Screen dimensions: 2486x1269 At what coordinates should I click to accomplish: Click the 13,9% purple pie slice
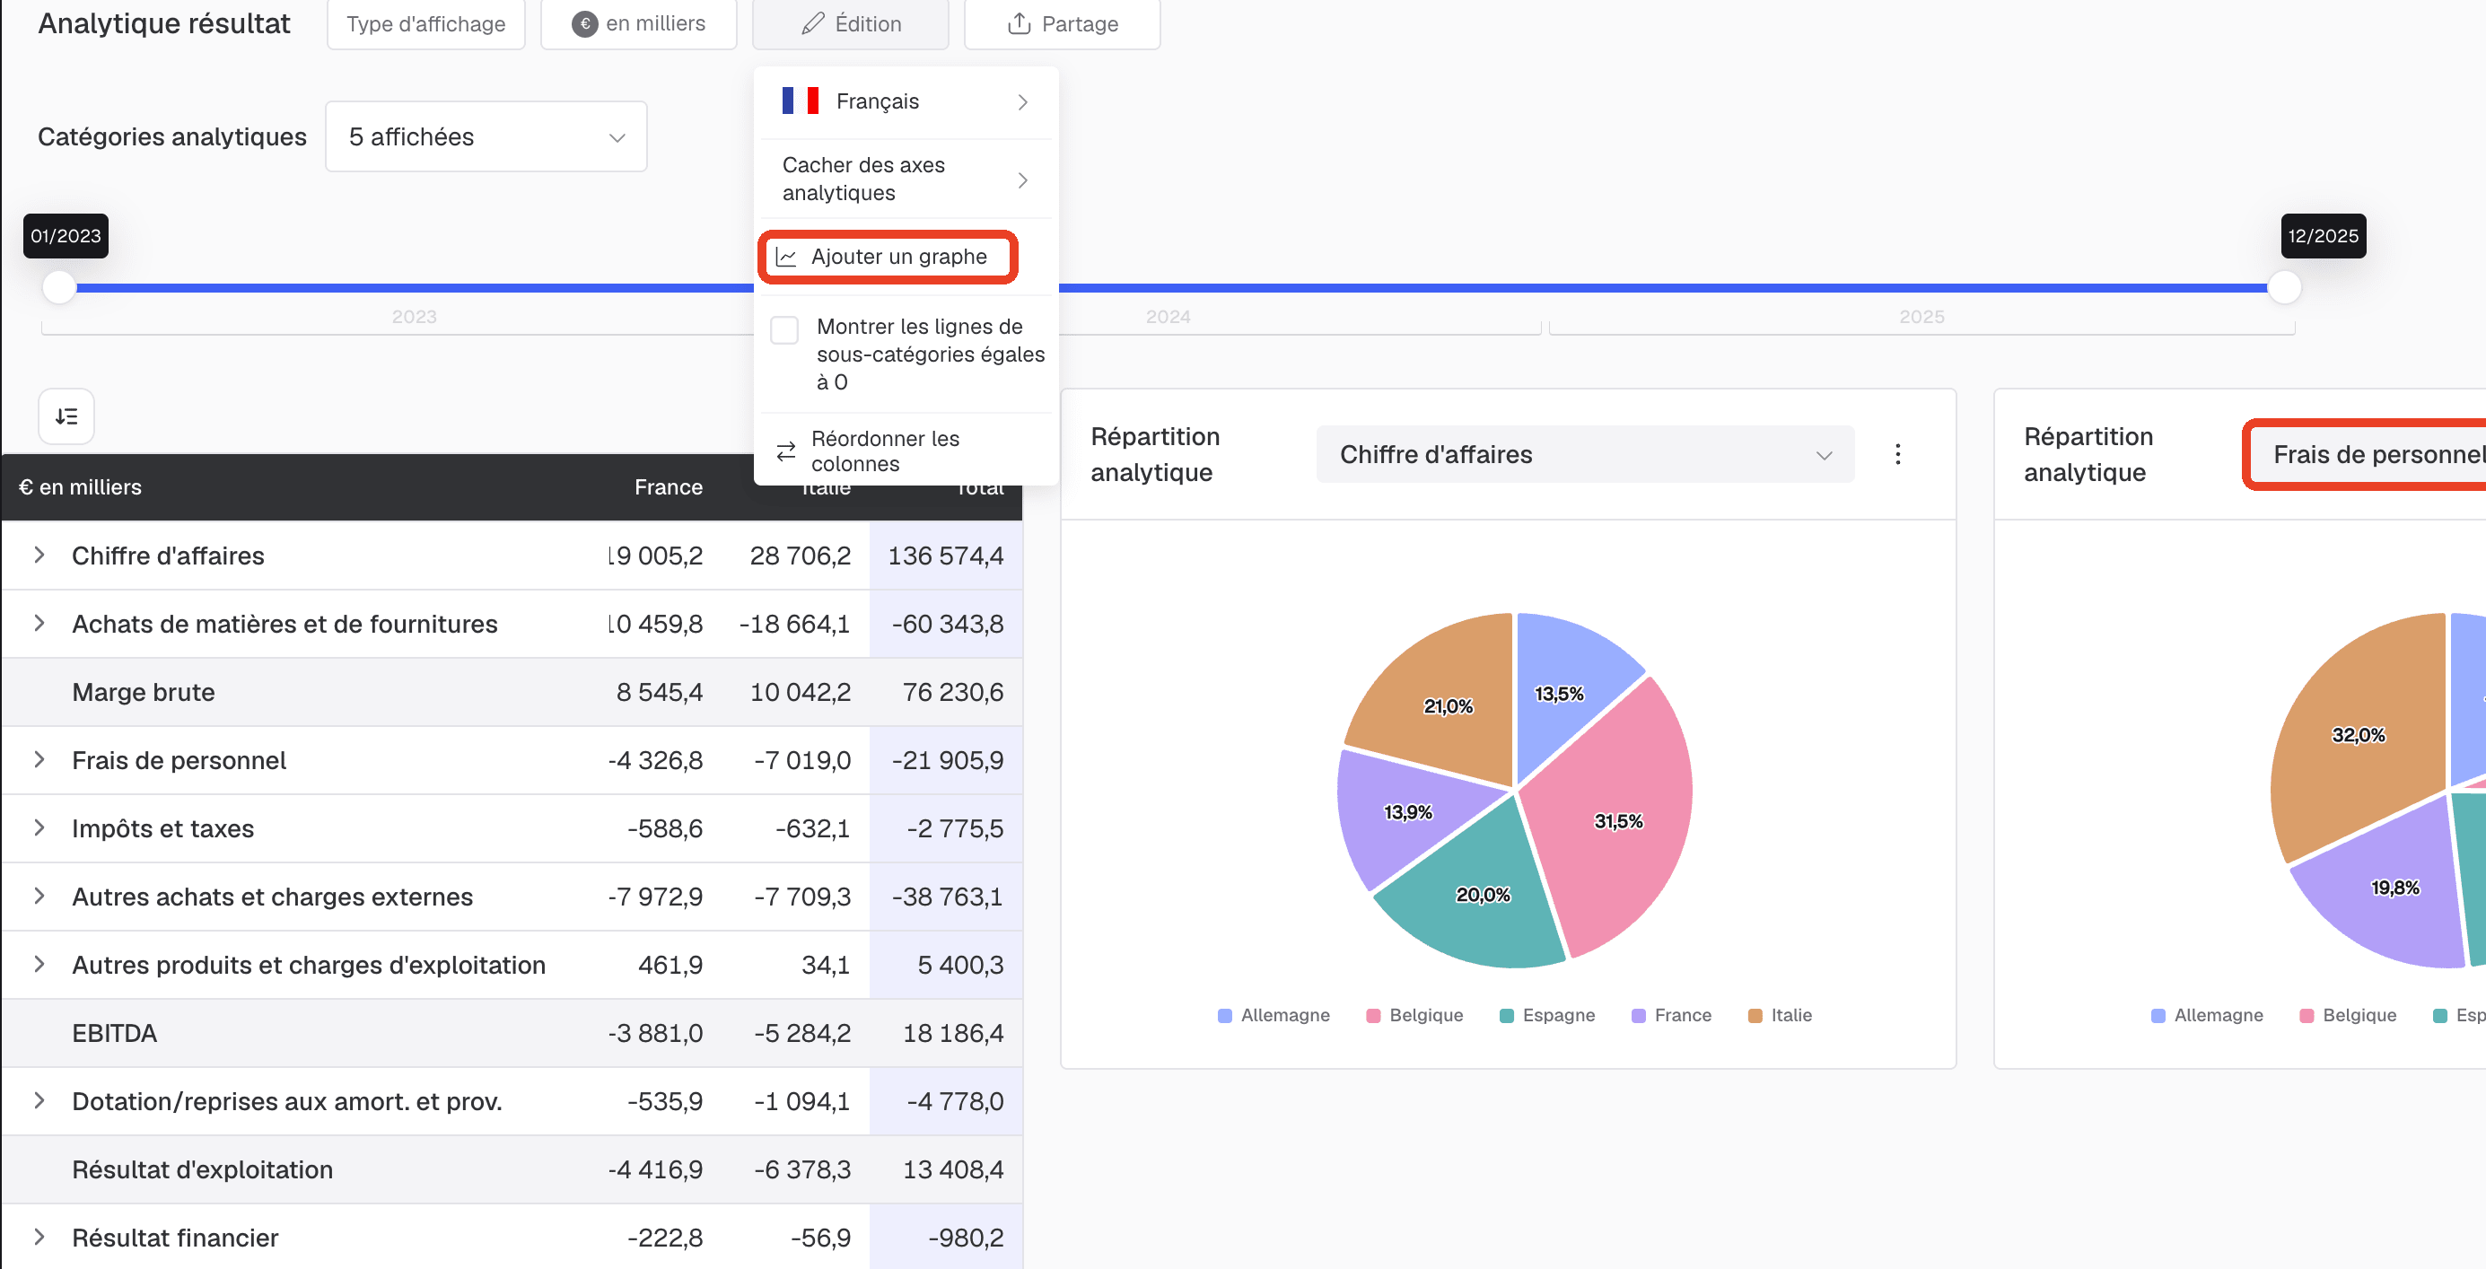[x=1407, y=812]
